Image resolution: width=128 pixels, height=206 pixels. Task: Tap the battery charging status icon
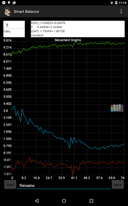click(116, 3)
